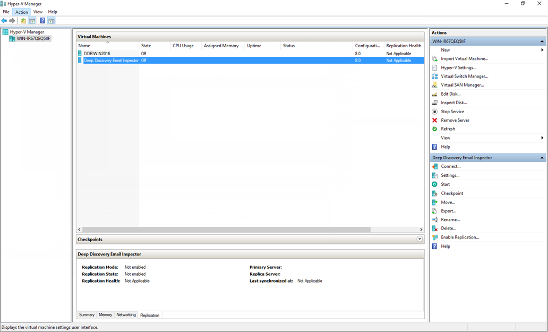Click the green Start icon in Actions
The width and height of the screenshot is (548, 332).
pos(434,184)
